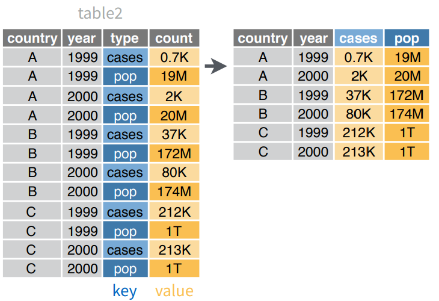Click the 20M cell in the right table

pyautogui.click(x=407, y=76)
